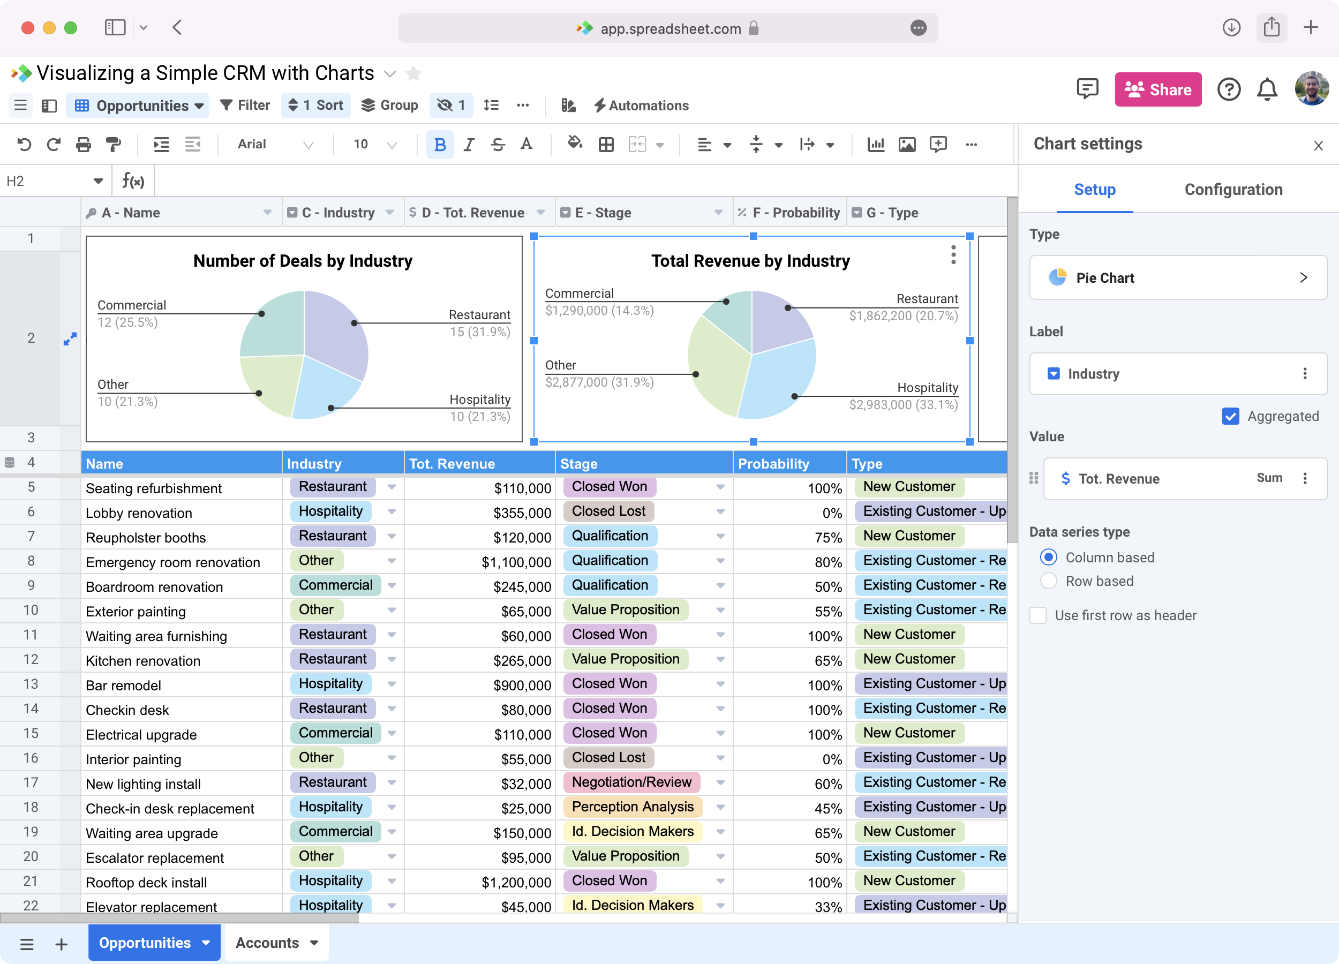Open the A - Name column dropdown
This screenshot has width=1339, height=964.
pyautogui.click(x=267, y=213)
